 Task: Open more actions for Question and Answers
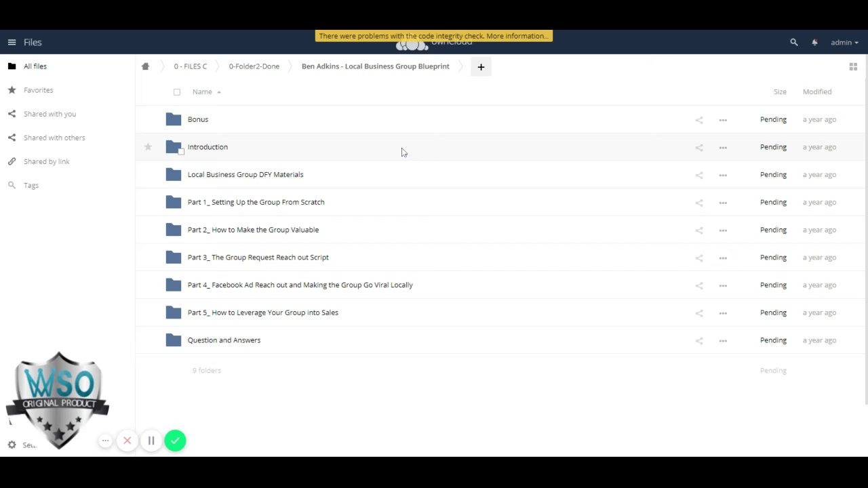723,341
